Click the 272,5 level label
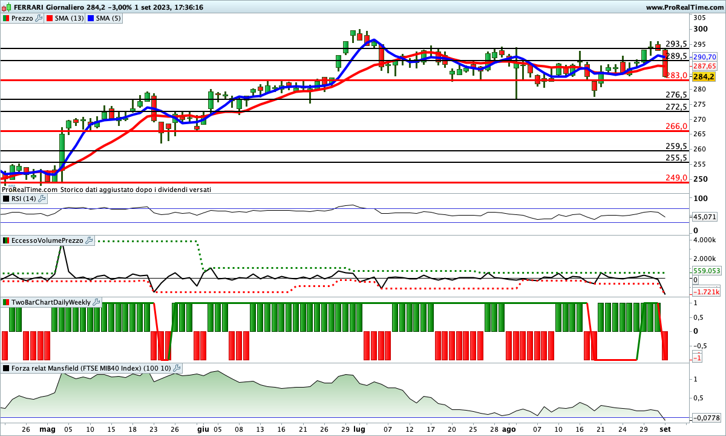This screenshot has height=436, width=726. pyautogui.click(x=676, y=107)
